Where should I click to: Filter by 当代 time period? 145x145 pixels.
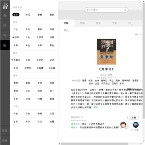(x=28, y=60)
